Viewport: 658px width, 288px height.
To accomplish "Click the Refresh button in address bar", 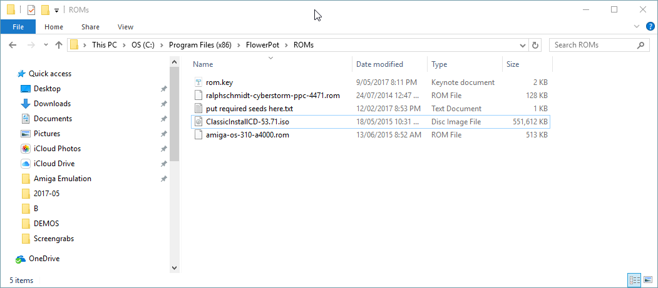I will [535, 45].
